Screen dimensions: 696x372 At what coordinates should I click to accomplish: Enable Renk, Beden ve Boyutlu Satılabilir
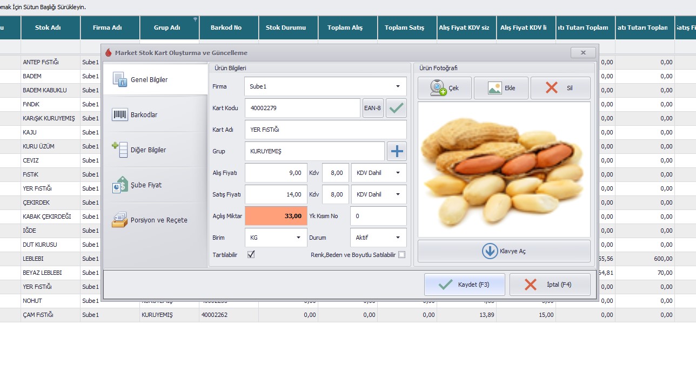click(401, 255)
